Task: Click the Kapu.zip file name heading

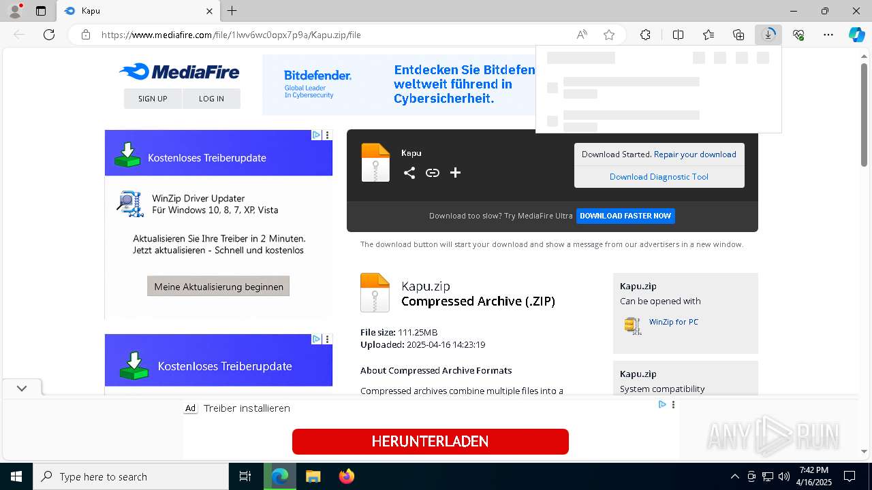Action: (426, 286)
